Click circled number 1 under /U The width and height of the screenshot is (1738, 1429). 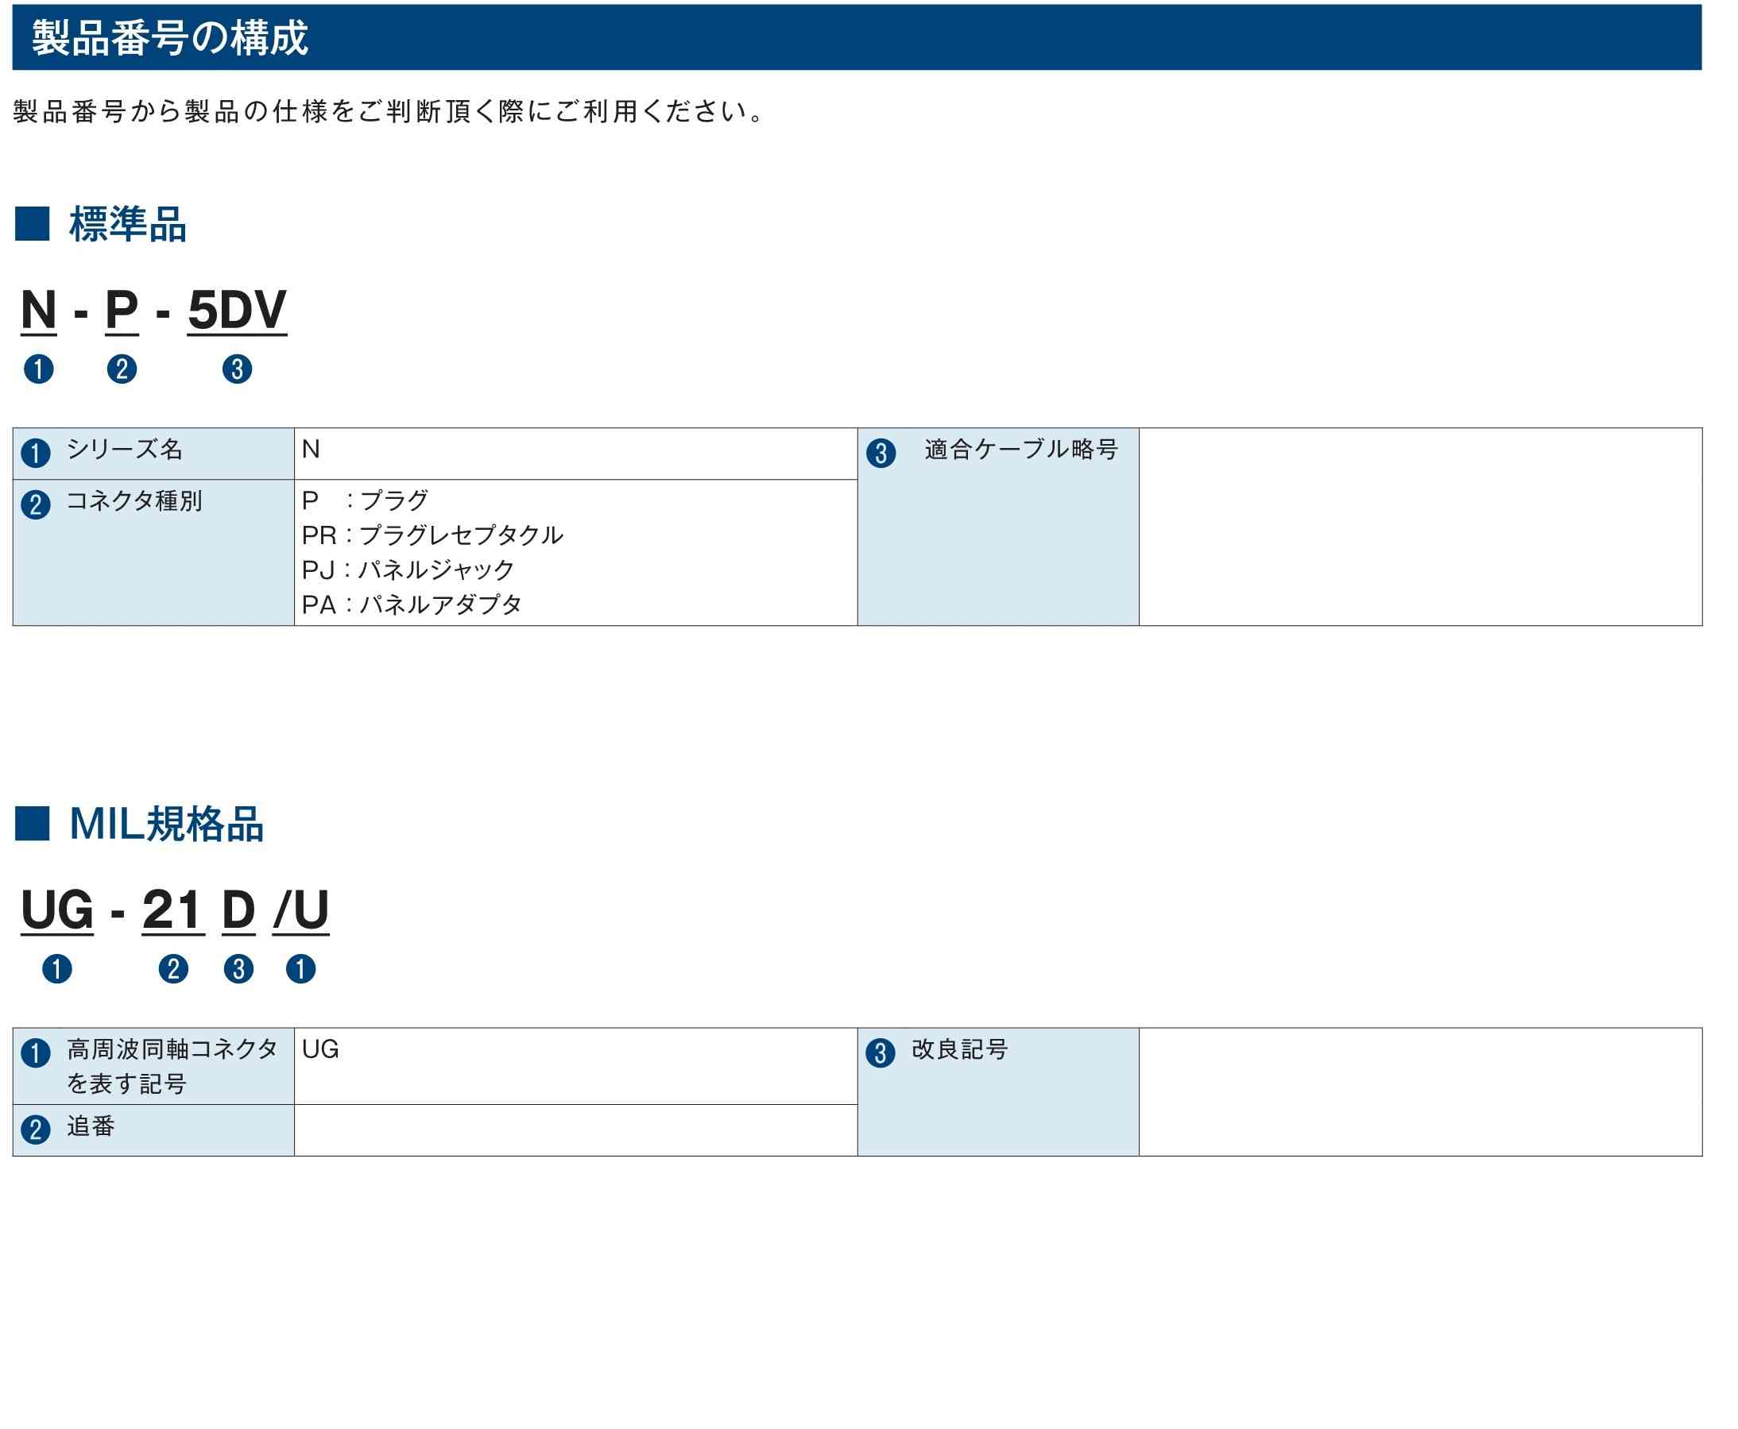(300, 969)
